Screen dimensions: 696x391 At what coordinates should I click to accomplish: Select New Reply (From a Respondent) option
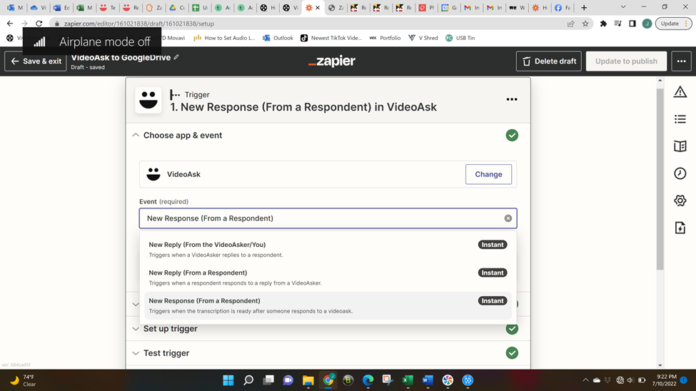click(x=328, y=278)
